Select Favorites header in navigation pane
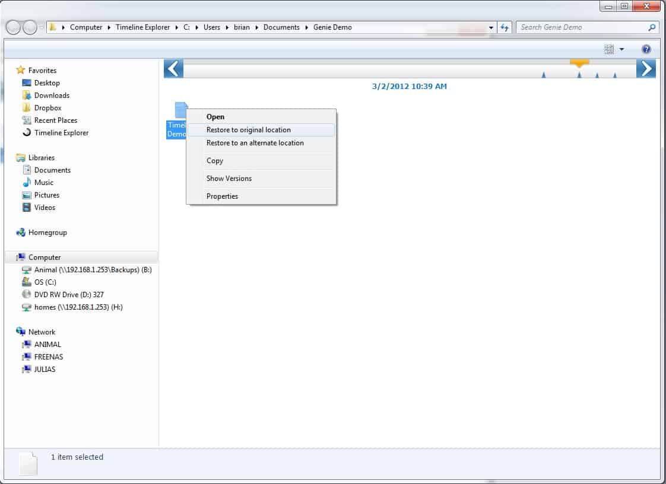This screenshot has width=666, height=484. tap(42, 70)
